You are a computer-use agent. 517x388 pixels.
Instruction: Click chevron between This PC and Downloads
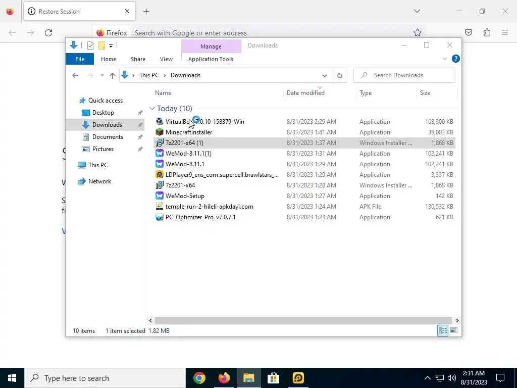[165, 76]
